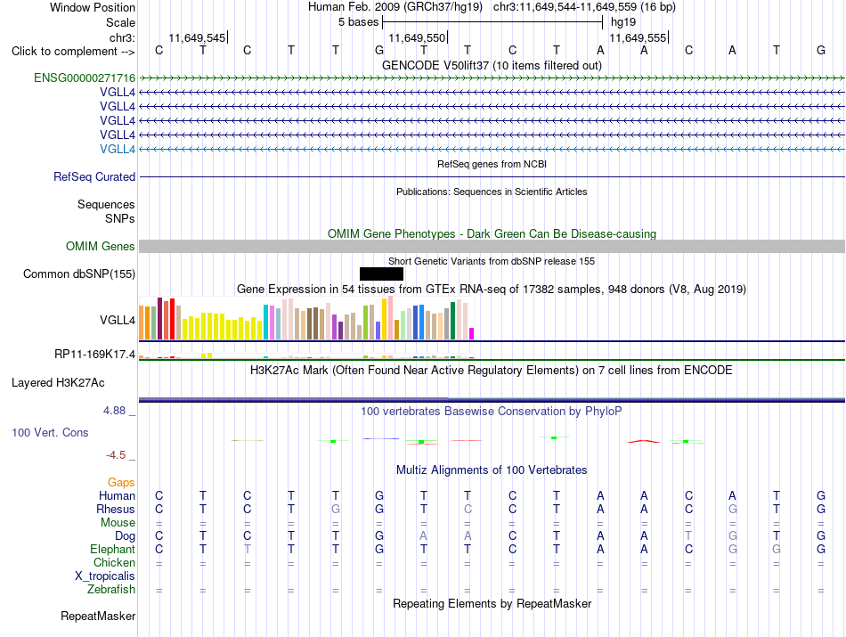Select the Scale track label
This screenshot has height=637, width=846.
coord(120,22)
